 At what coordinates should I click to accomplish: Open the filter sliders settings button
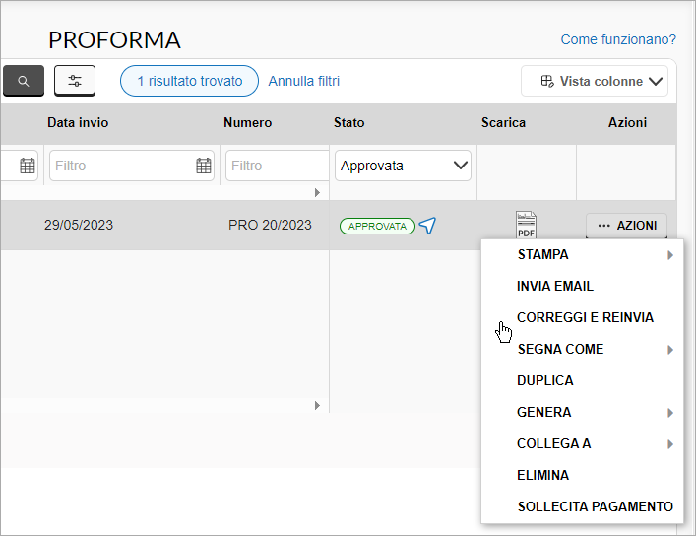coord(75,81)
